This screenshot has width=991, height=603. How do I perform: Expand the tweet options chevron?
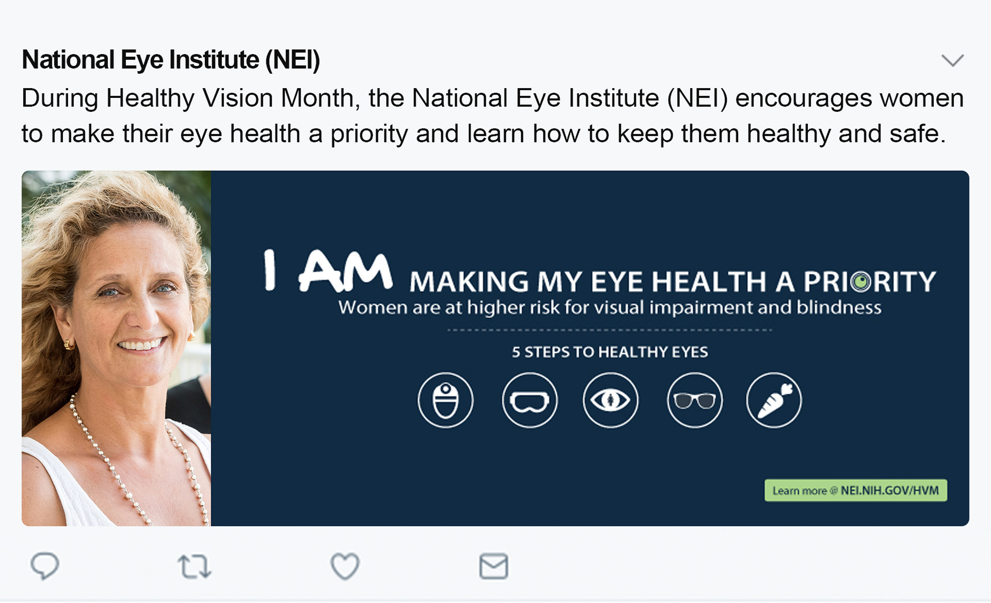pyautogui.click(x=952, y=60)
